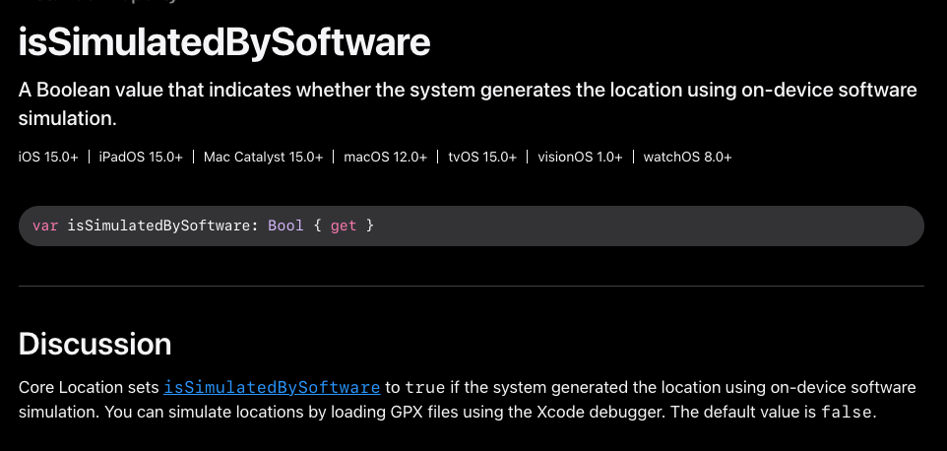Click the Bool type in the declaration
947x451 pixels.
click(x=285, y=226)
